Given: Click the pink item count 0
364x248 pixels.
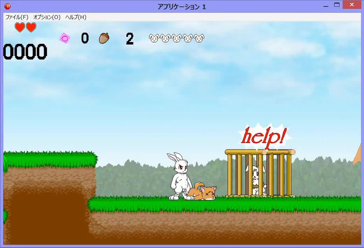Looking at the screenshot, I should point(85,38).
